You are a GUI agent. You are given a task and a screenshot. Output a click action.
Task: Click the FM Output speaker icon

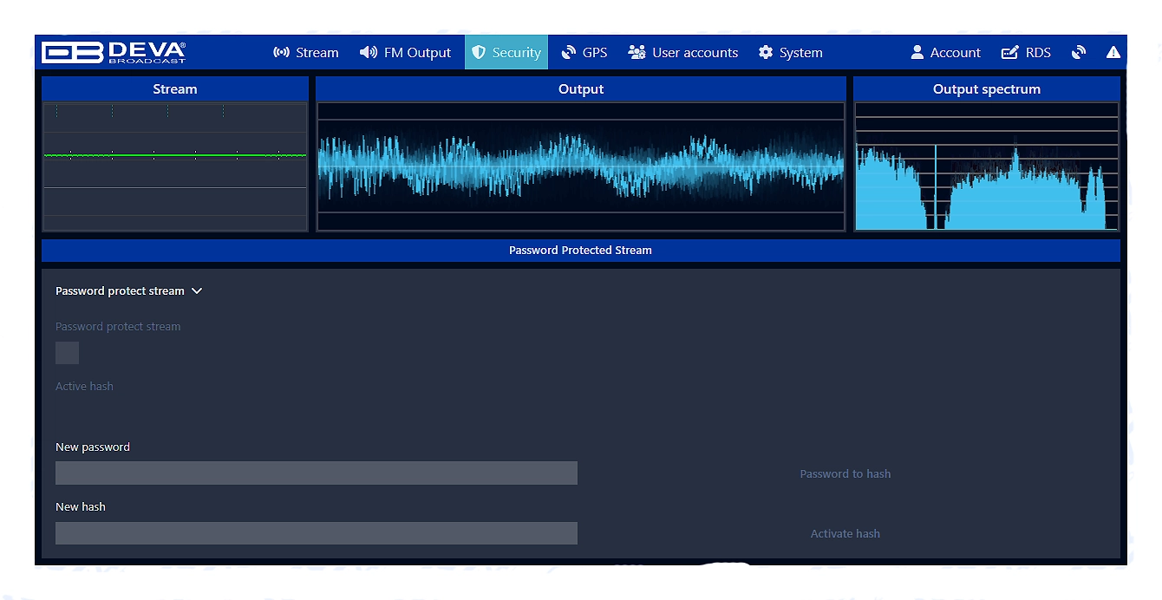pos(369,53)
